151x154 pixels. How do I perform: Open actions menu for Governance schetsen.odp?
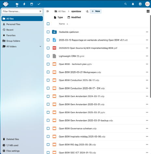click(x=147, y=128)
